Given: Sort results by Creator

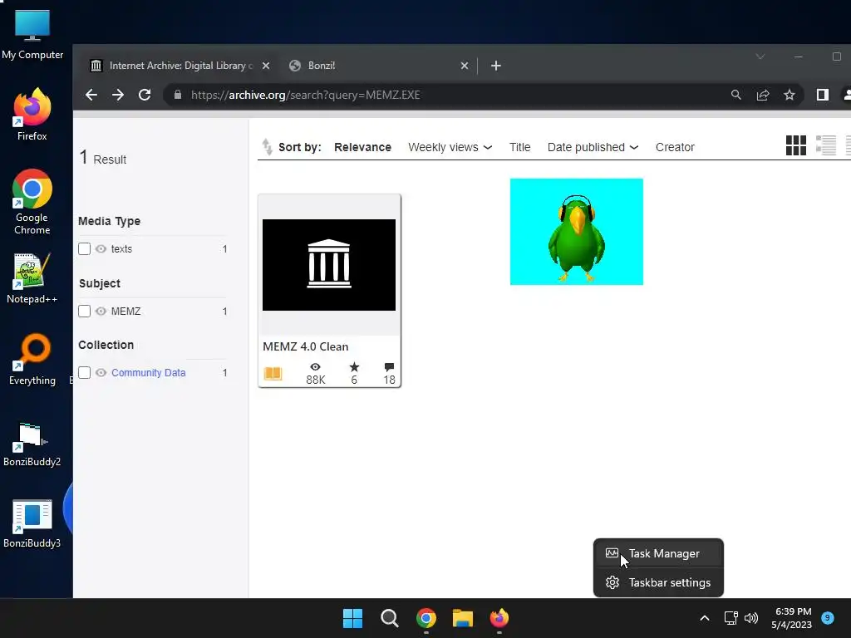Looking at the screenshot, I should [x=675, y=148].
